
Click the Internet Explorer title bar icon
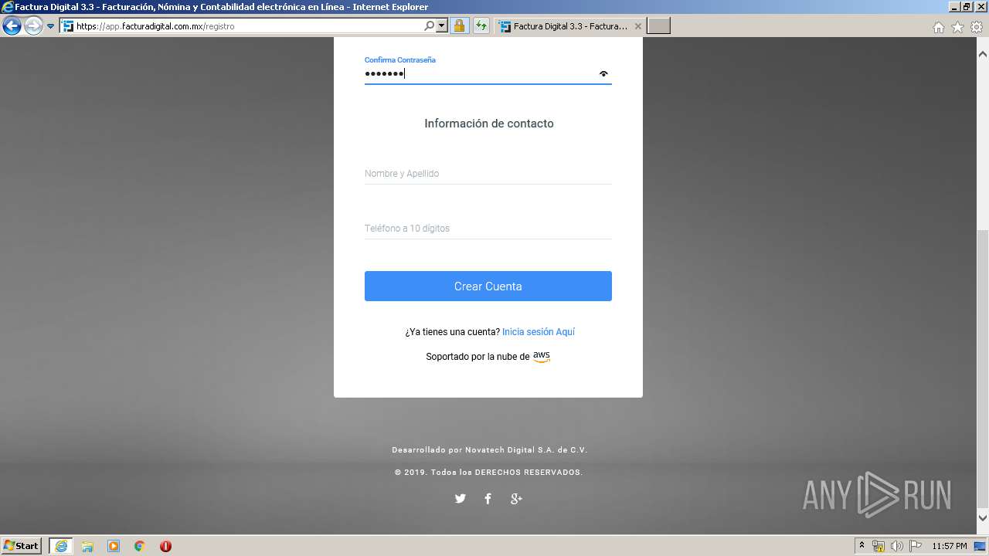[x=8, y=7]
